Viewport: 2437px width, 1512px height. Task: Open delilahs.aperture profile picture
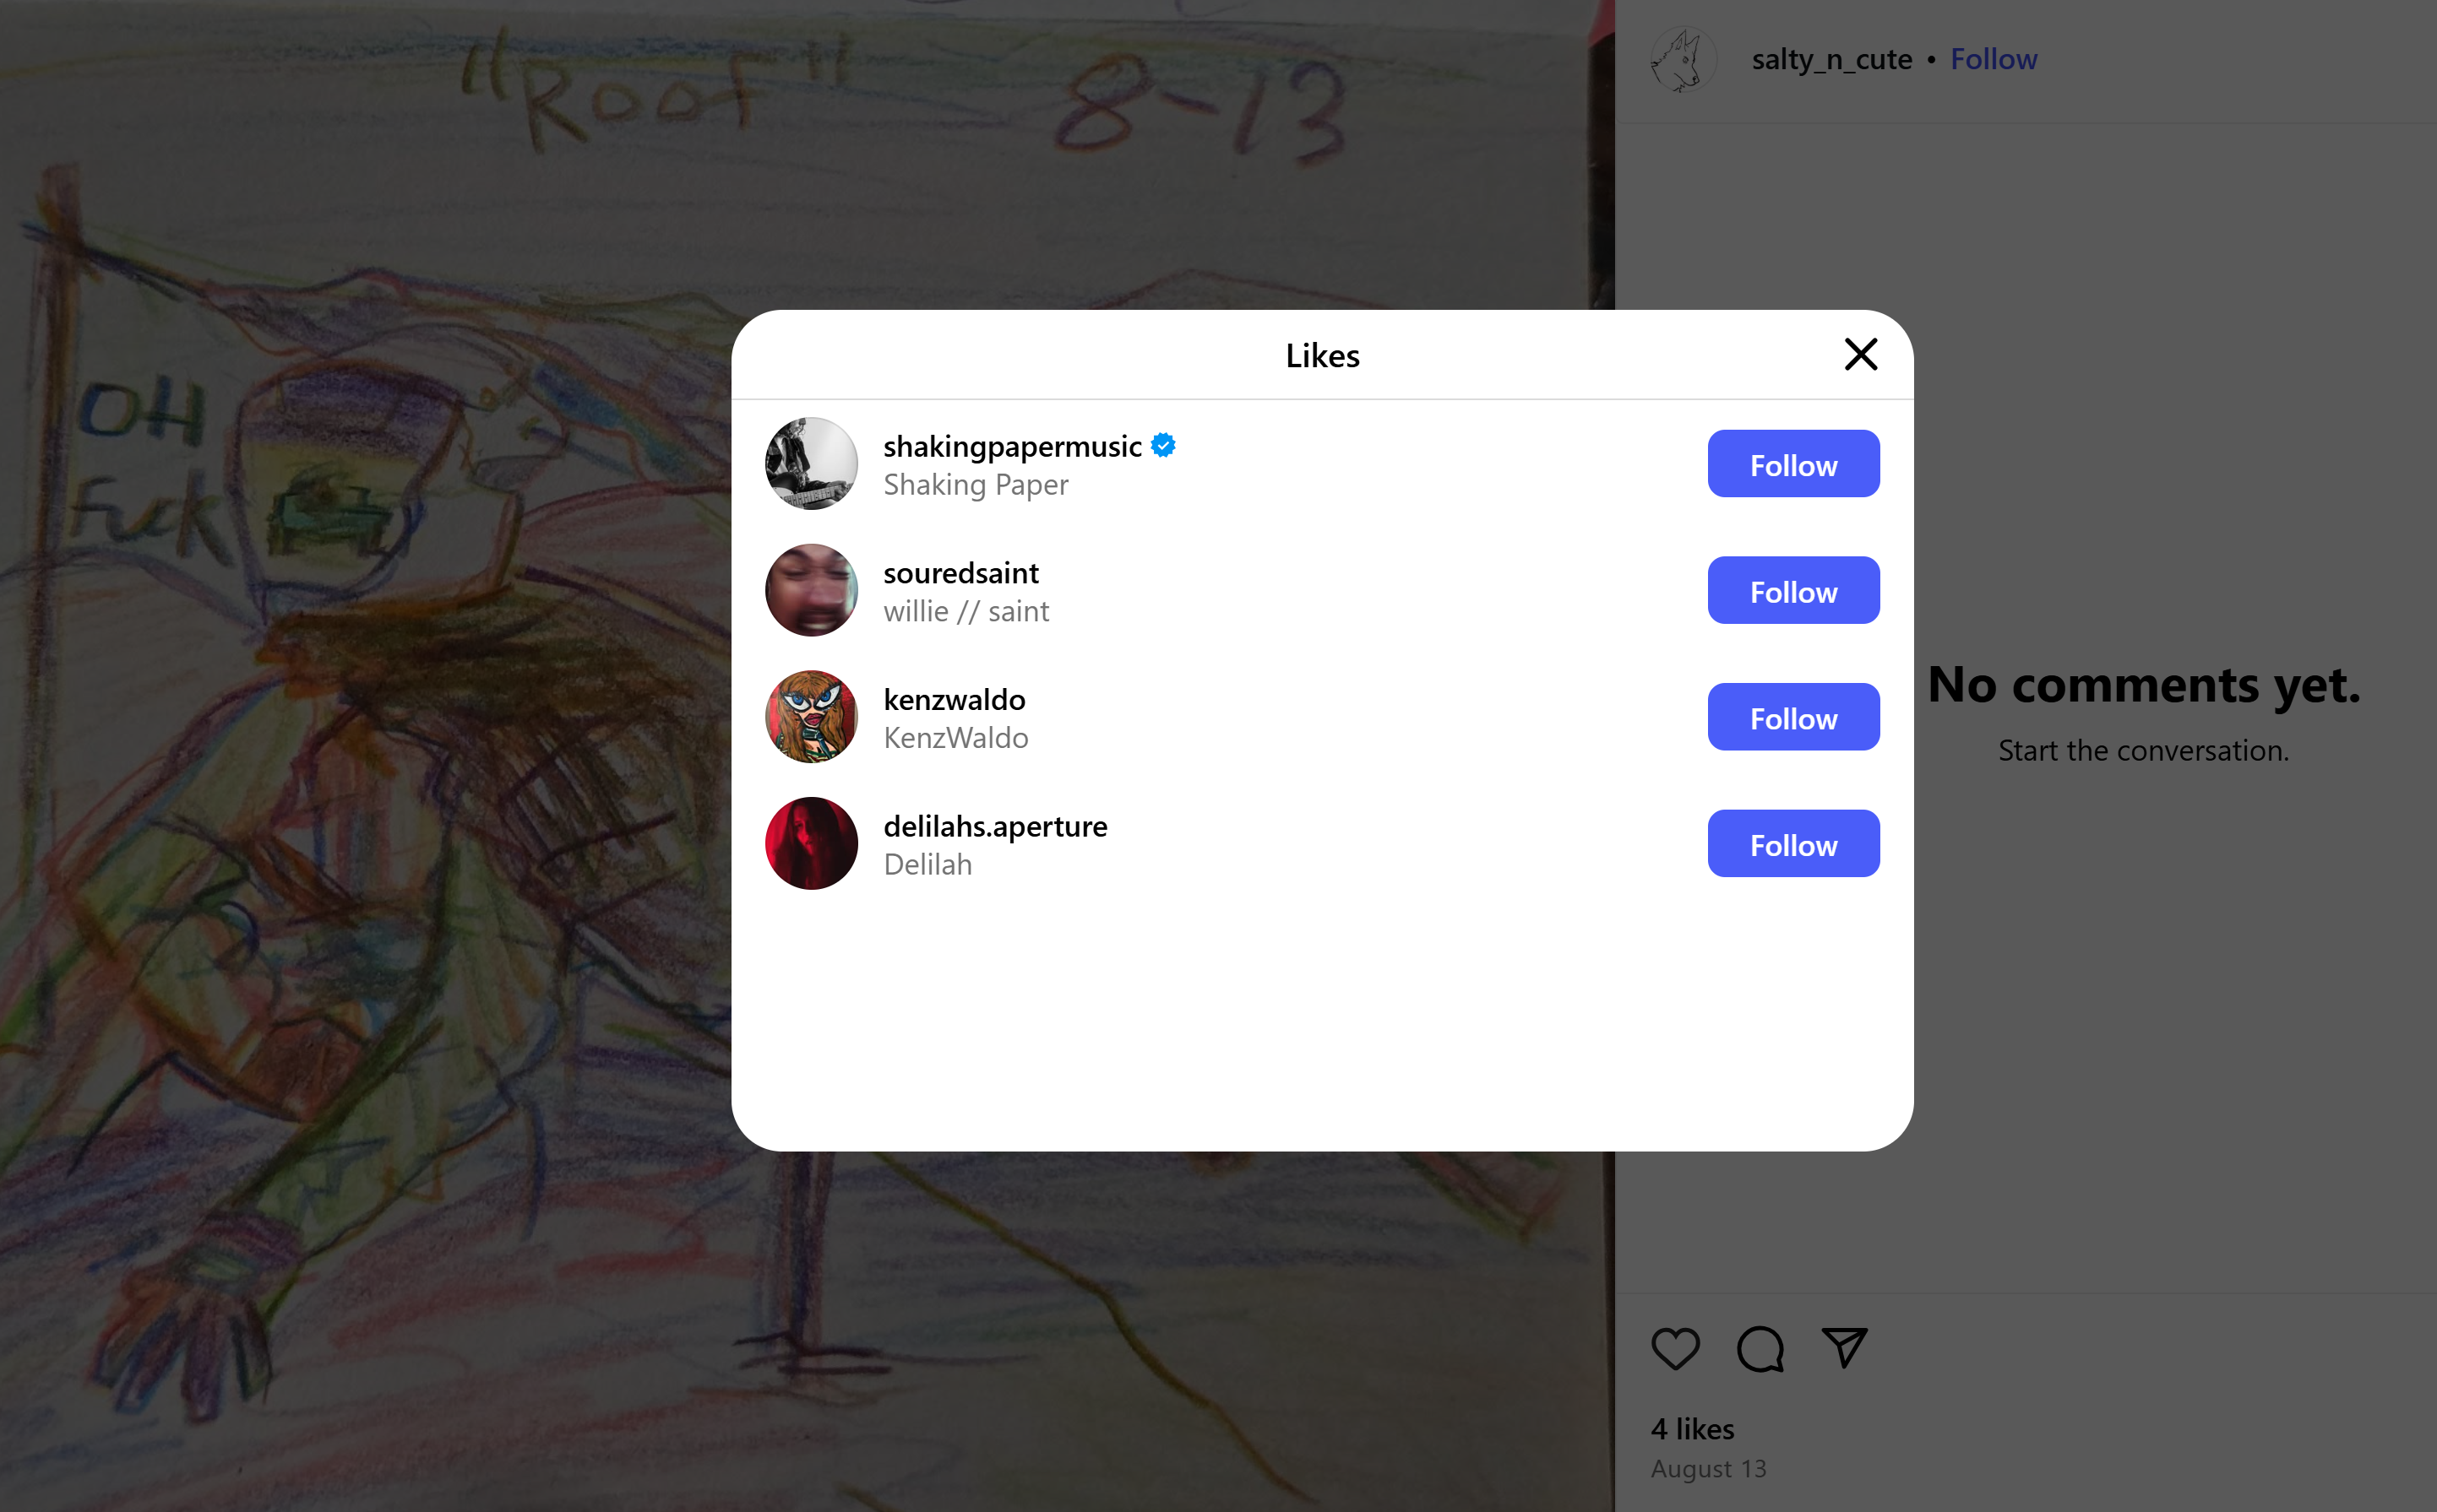[x=811, y=843]
